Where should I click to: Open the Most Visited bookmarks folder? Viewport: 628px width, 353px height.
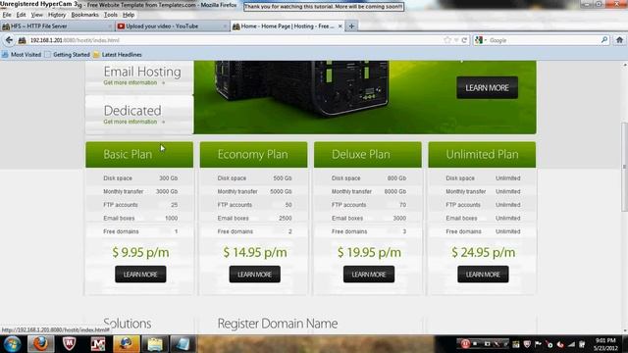[x=22, y=55]
